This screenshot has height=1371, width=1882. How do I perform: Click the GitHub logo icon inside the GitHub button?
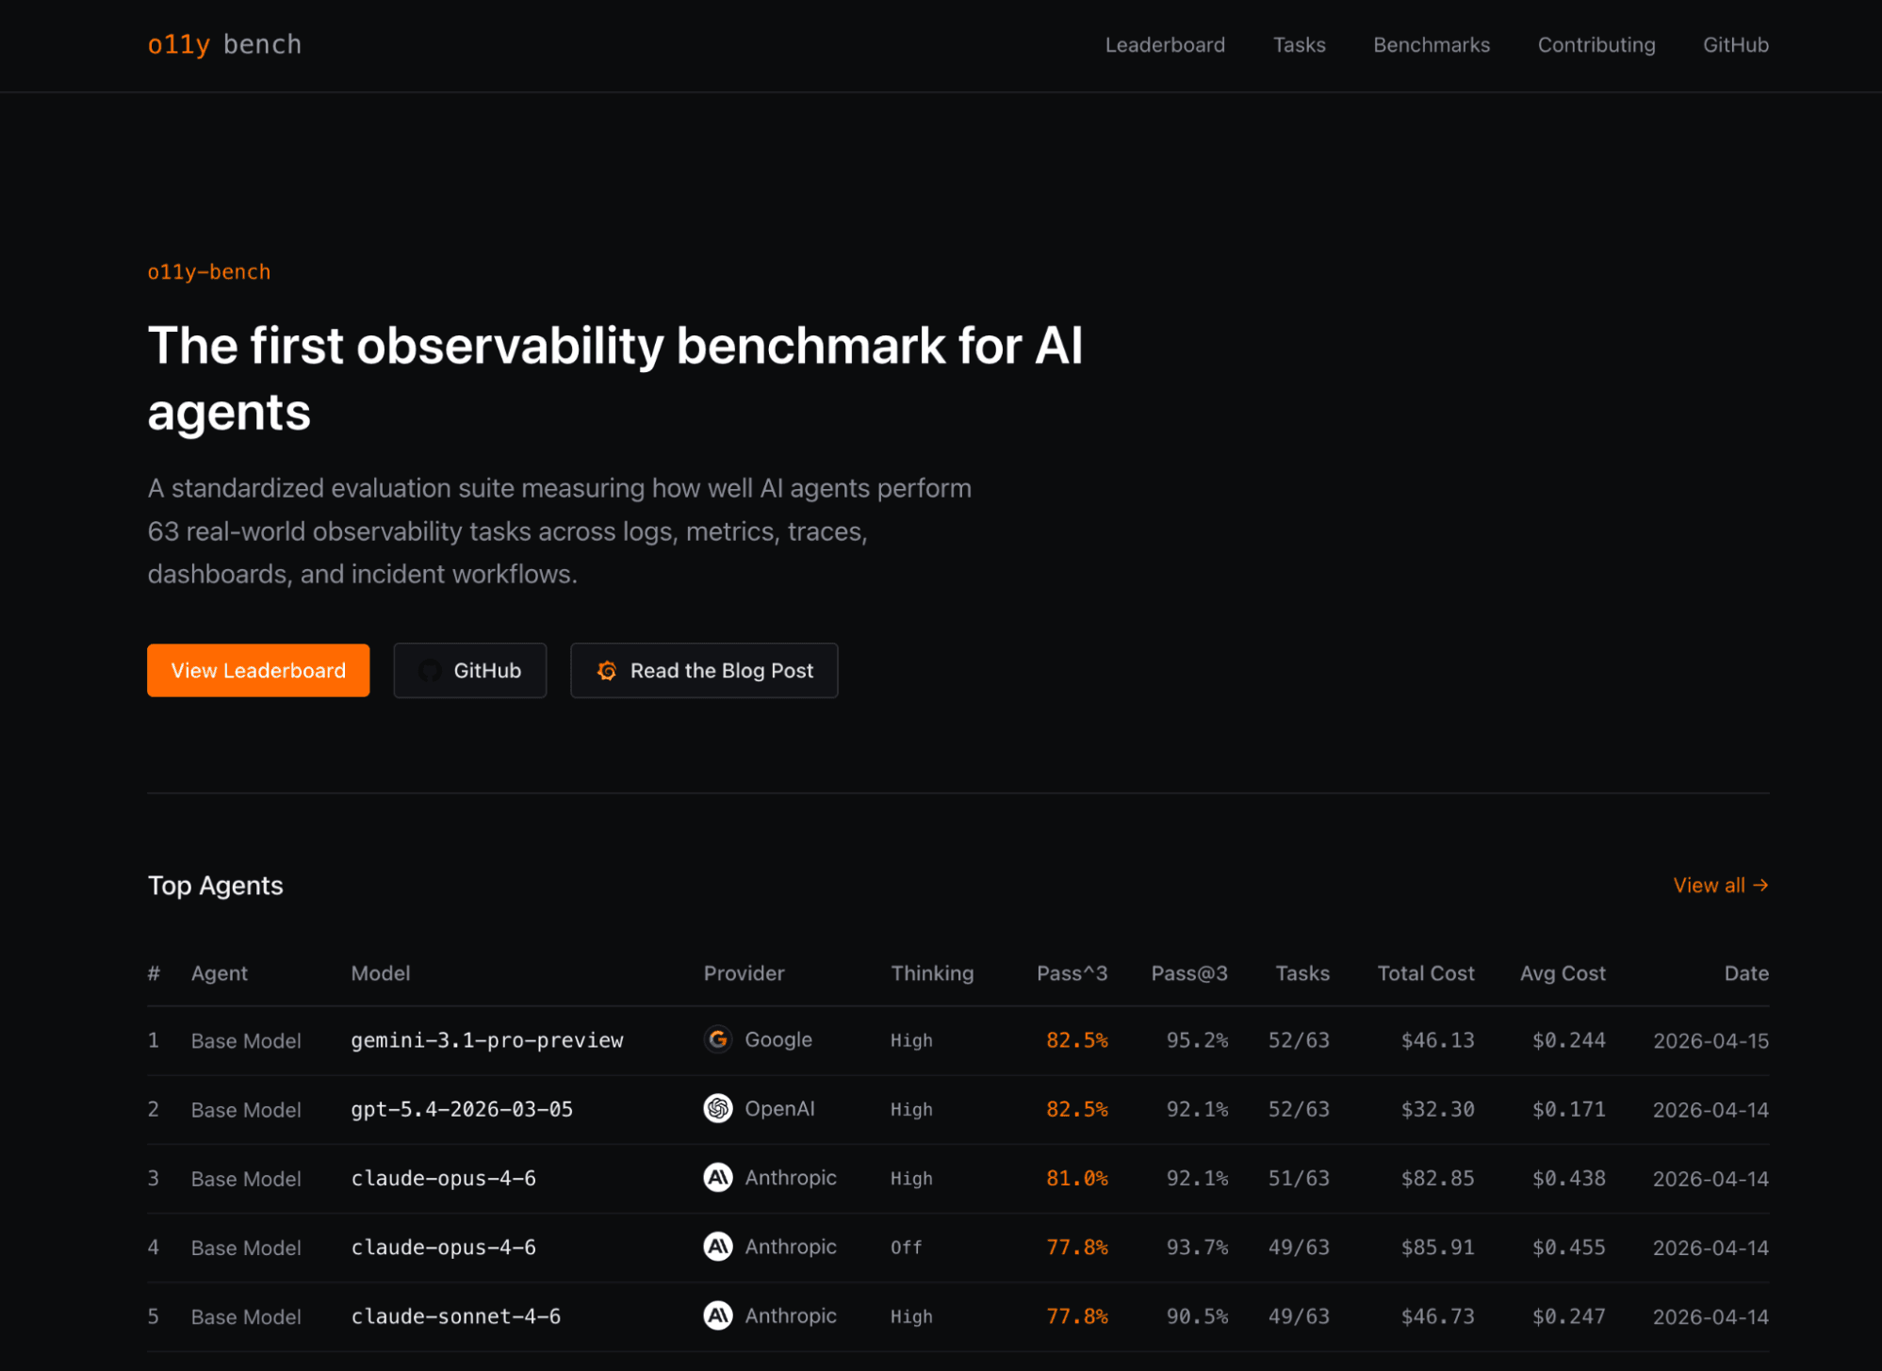(430, 670)
